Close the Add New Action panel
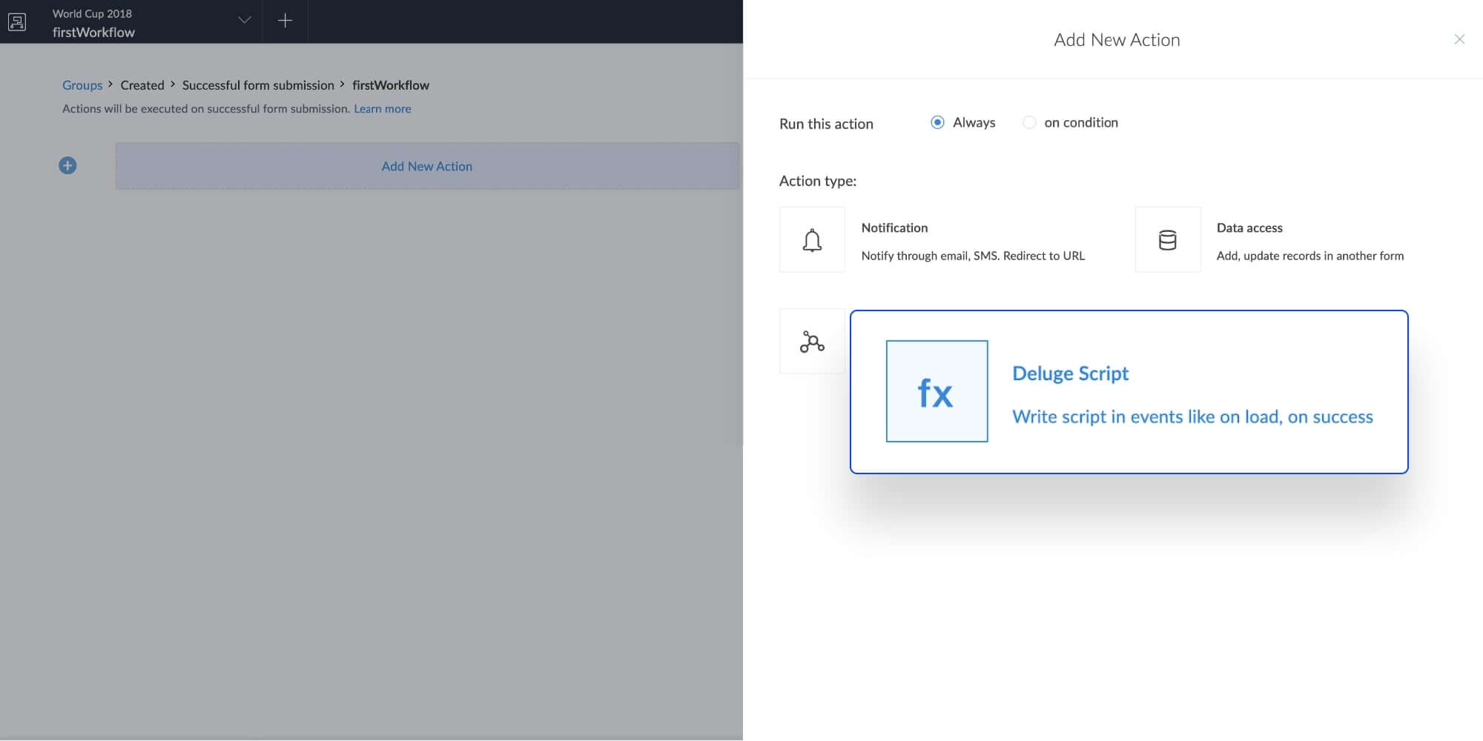Screen dimensions: 1483x741 1459,39
